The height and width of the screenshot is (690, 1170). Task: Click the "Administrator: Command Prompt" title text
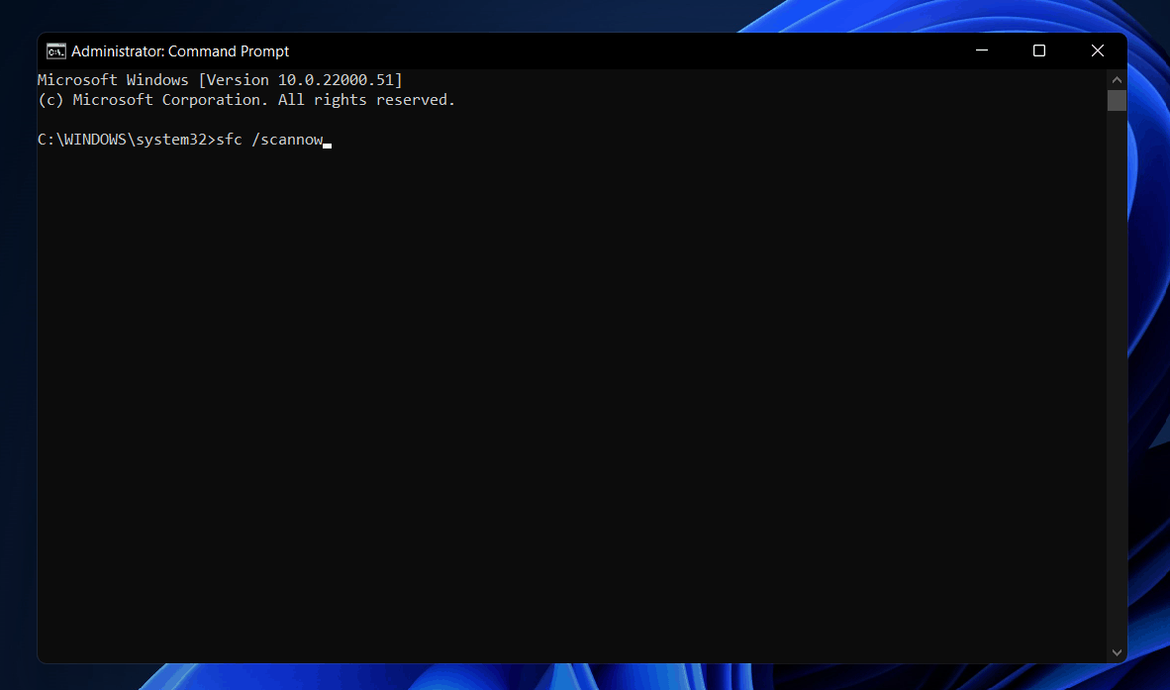coord(180,51)
